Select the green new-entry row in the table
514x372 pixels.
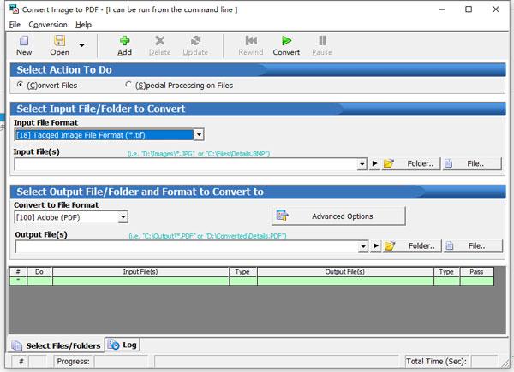pos(251,281)
